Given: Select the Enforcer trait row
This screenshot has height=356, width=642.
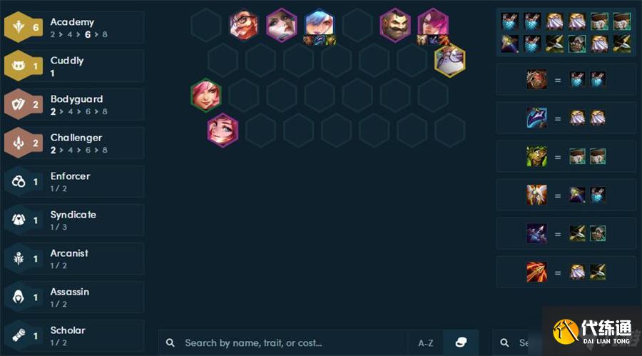Looking at the screenshot, I should point(74,181).
